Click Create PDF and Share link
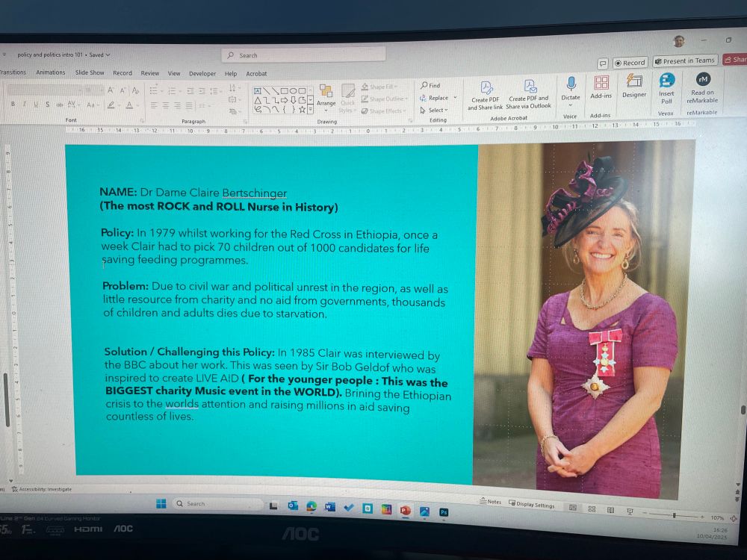 486,96
